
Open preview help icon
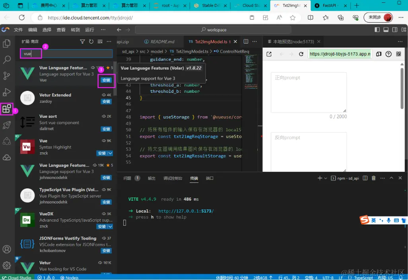[x=389, y=54]
